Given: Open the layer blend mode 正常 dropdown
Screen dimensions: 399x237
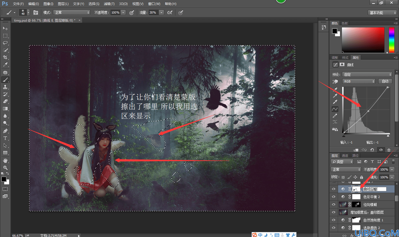Looking at the screenshot, I should [346, 169].
